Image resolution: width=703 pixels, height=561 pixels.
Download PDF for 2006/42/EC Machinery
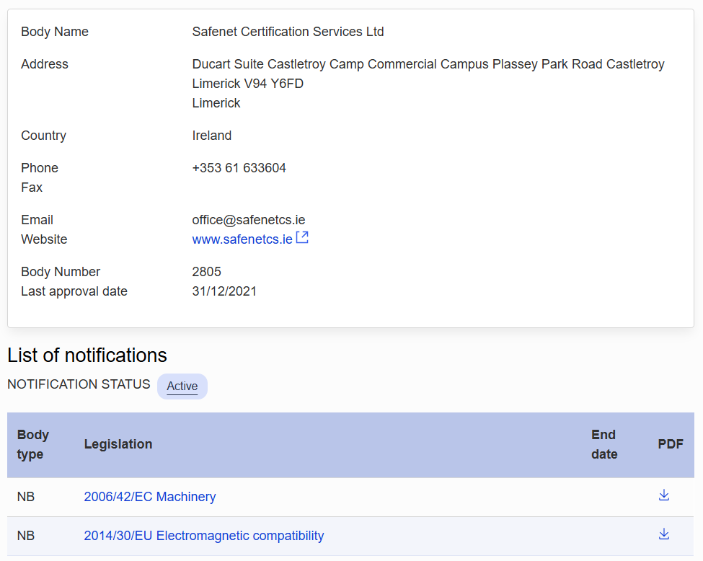[x=663, y=495]
